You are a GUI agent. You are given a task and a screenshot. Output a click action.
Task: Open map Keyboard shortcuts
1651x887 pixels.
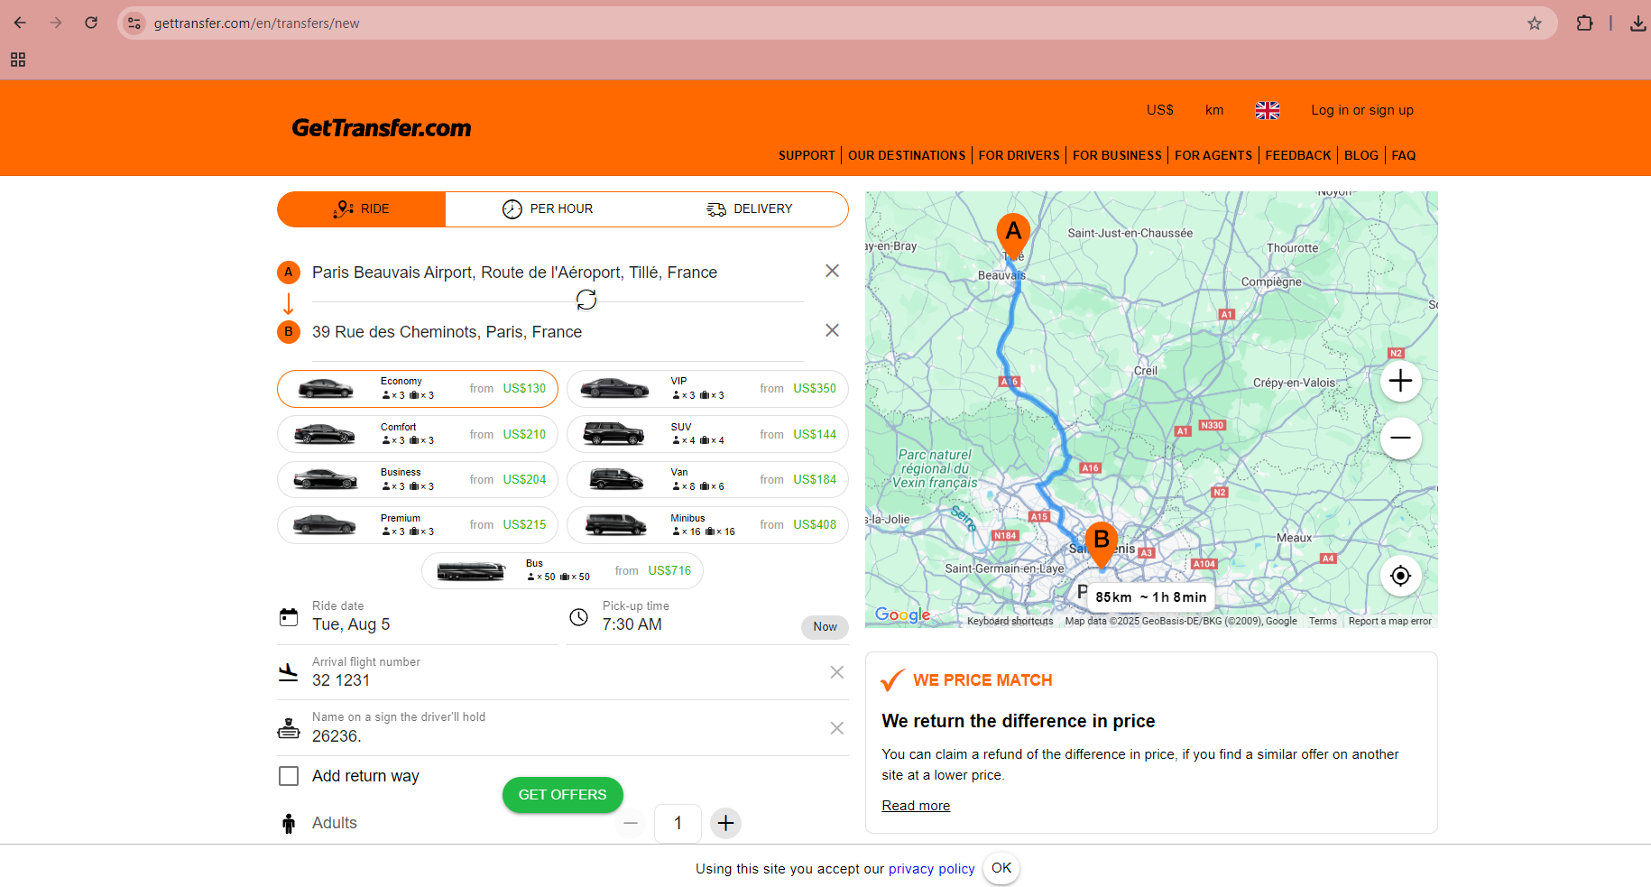tap(1010, 621)
